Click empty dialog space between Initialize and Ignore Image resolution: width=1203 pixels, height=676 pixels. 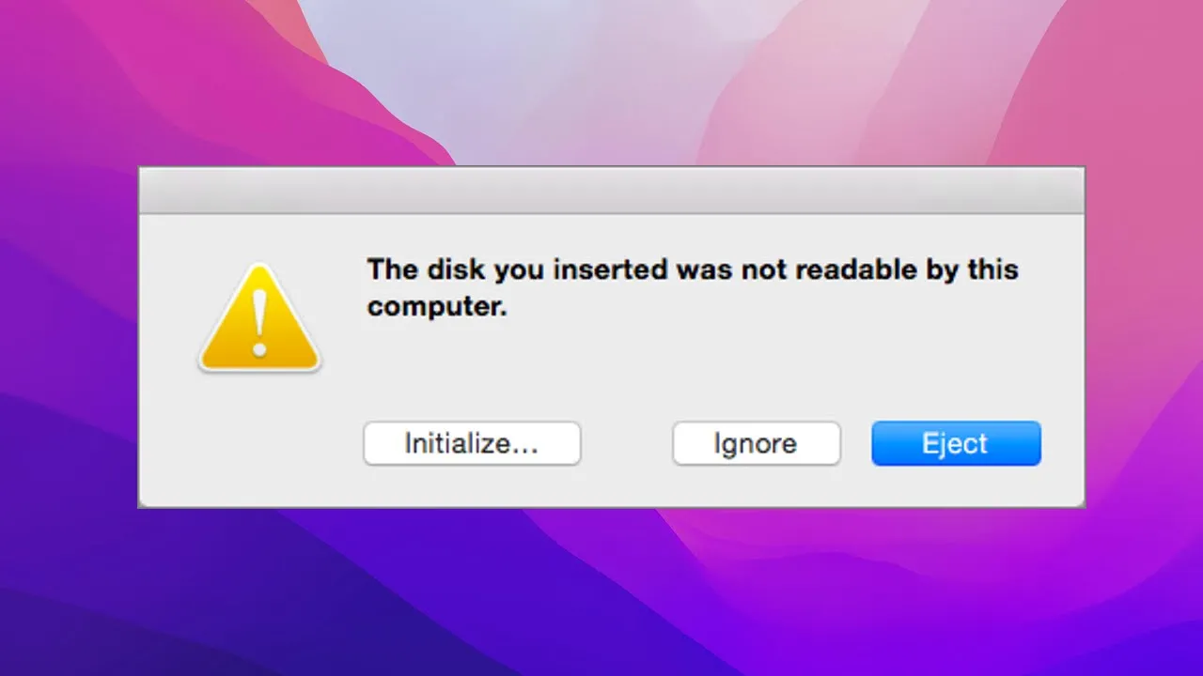pos(627,443)
